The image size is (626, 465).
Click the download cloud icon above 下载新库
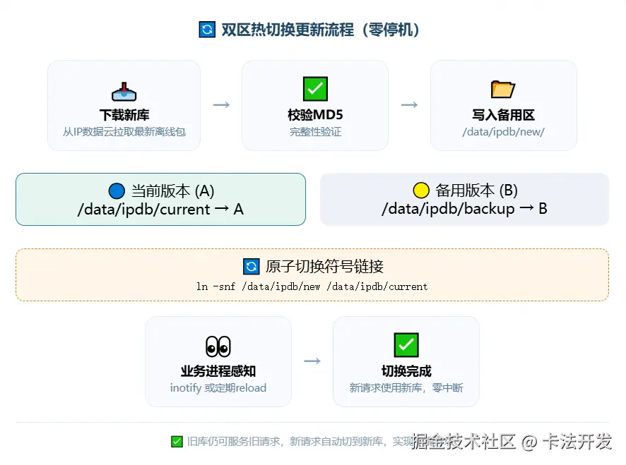tap(123, 90)
